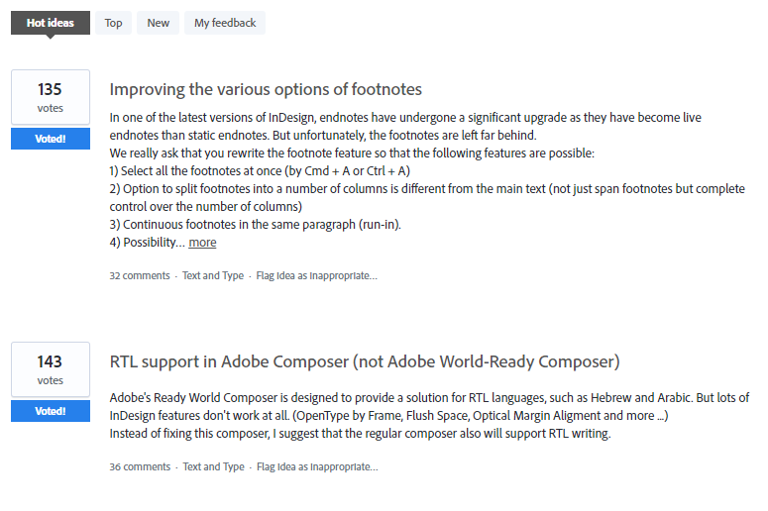Switch to the Hot ideas tab

coord(51,23)
